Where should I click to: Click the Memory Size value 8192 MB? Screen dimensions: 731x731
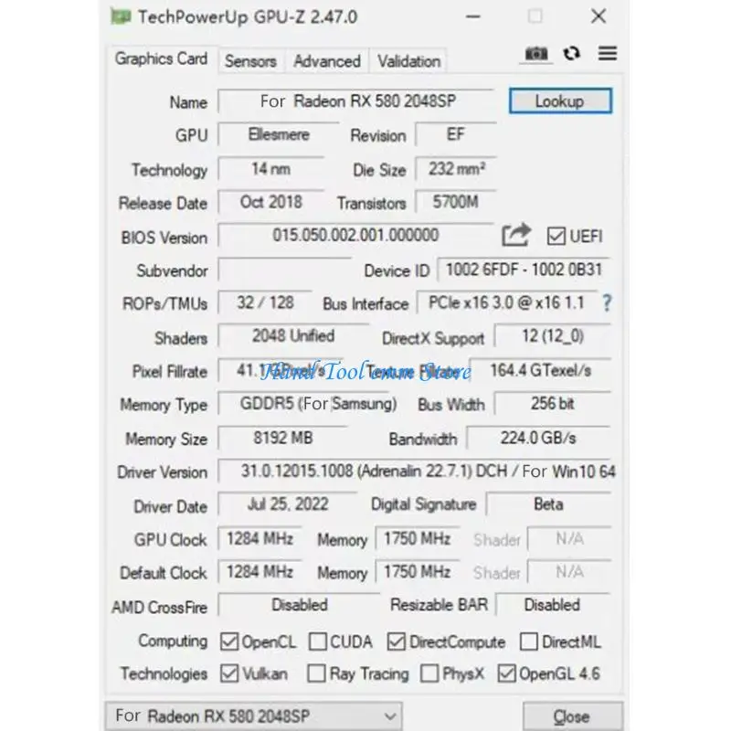(x=283, y=439)
